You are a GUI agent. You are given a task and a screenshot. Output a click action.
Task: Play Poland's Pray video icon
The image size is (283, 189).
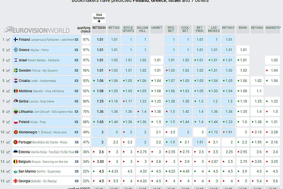[76, 122]
